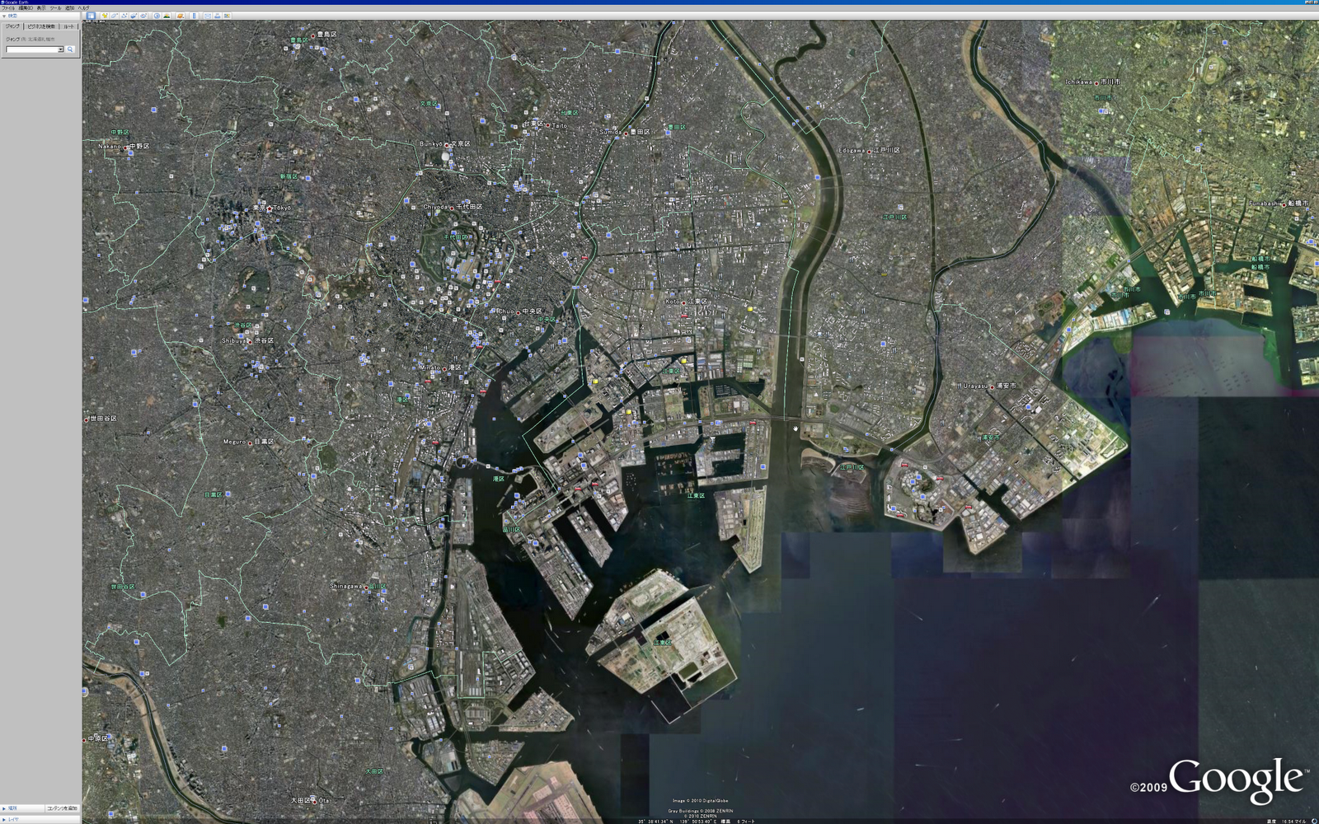1319x824 pixels.
Task: Switch to the ビジネスを検索 tab
Action: [x=41, y=26]
